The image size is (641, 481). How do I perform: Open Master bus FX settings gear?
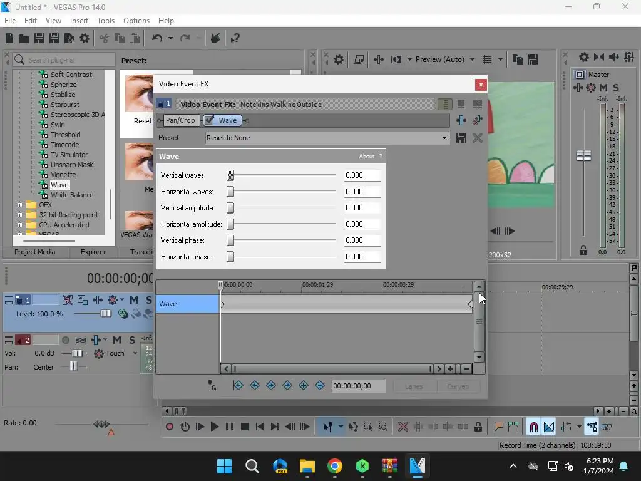584,57
